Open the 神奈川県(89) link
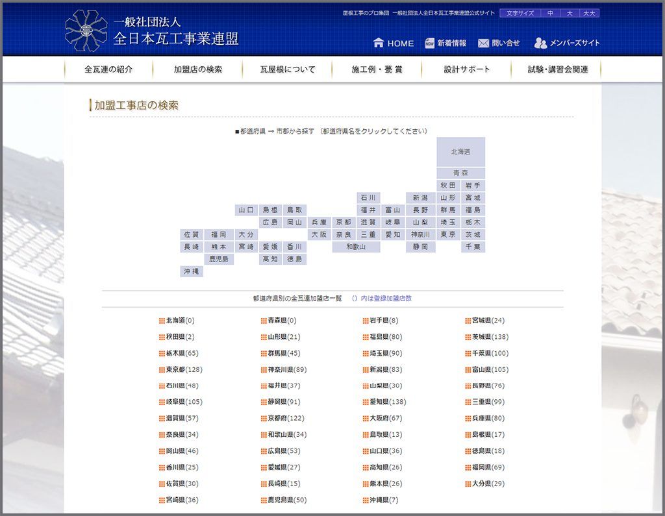This screenshot has width=665, height=516. click(287, 370)
